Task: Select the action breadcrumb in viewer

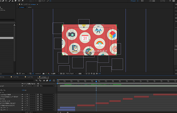Action: [x=30, y=7]
